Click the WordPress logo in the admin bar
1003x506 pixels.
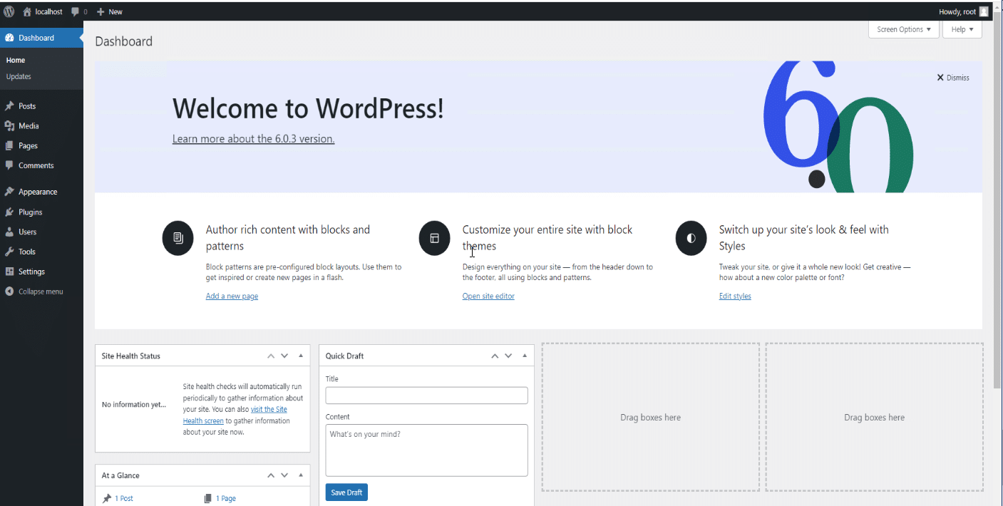click(8, 11)
